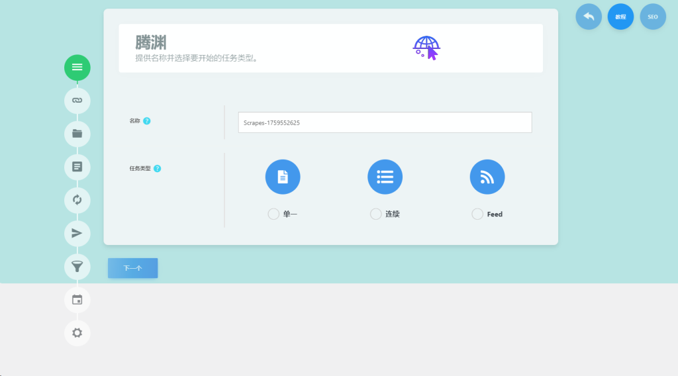Select the 单一 radio button

273,214
